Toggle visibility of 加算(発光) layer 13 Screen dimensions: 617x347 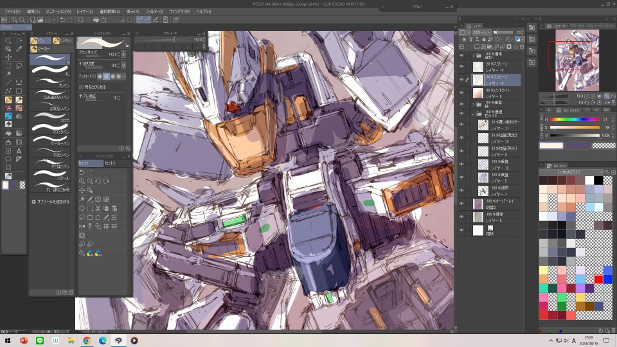point(461,138)
